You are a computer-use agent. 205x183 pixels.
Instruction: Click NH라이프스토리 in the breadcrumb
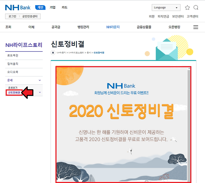pyautogui.click(x=76, y=53)
